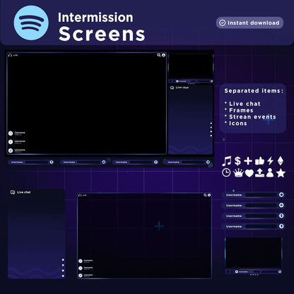
Task: Click the Screens heading text
Action: click(102, 34)
